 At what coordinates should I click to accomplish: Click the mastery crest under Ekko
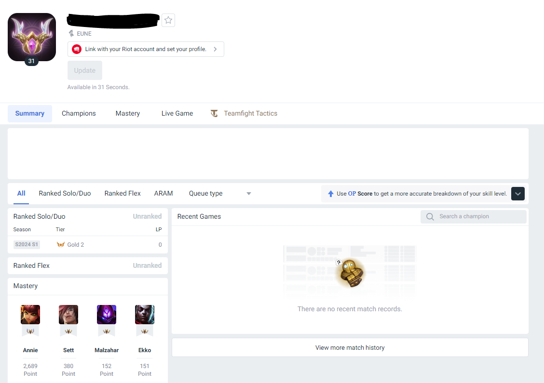[145, 331]
